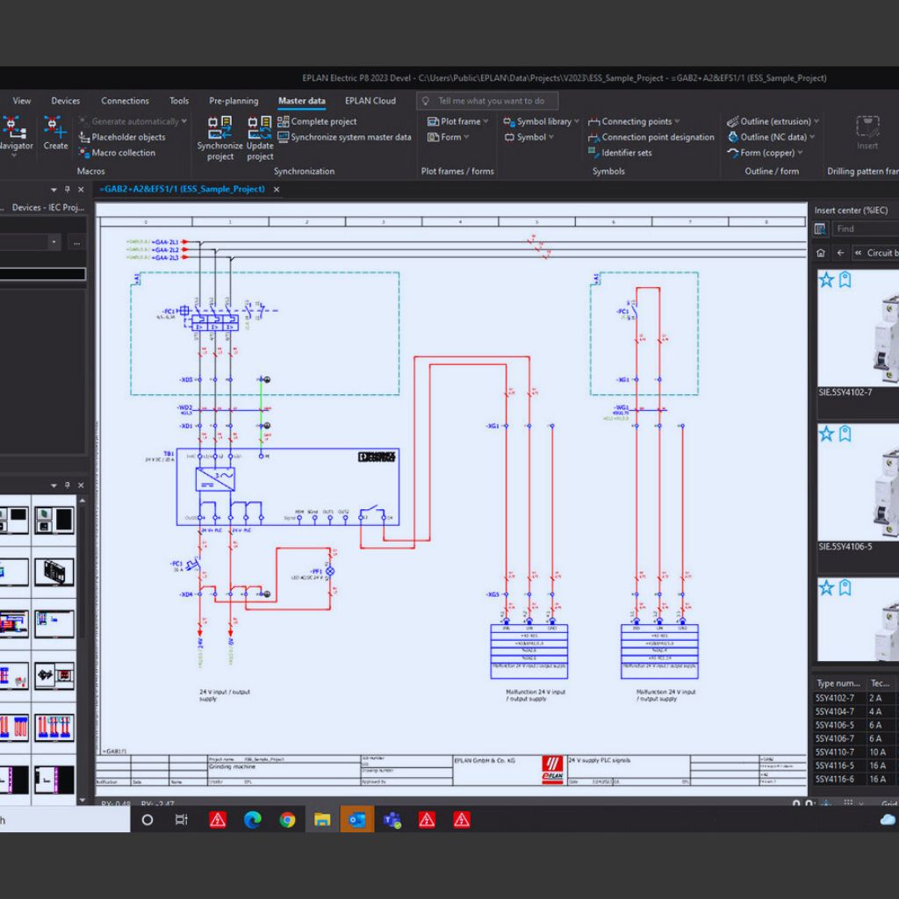Open the Connections ribbon tab
This screenshot has height=899, width=899.
tap(125, 101)
